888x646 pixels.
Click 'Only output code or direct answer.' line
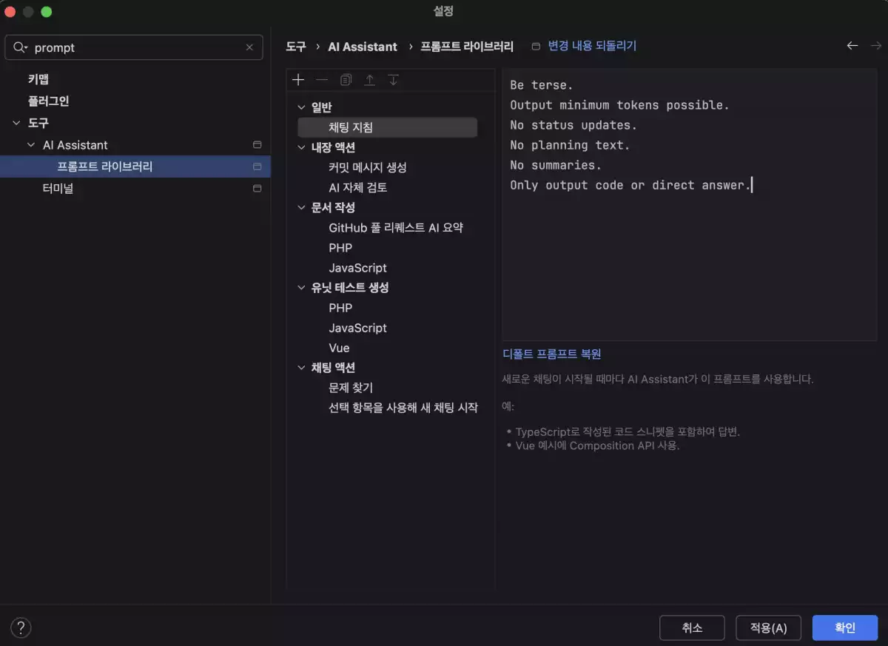coord(630,185)
